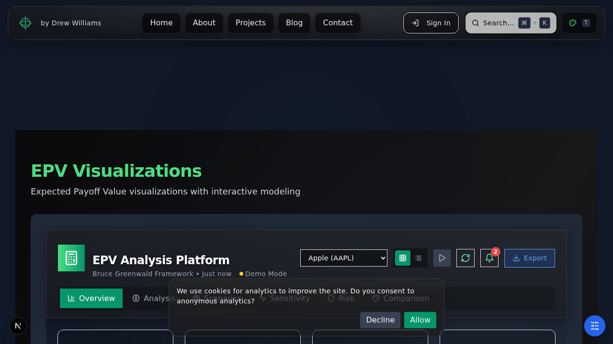Screen dimensions: 613x344
Task: Enable grid view layout
Action: pos(402,258)
